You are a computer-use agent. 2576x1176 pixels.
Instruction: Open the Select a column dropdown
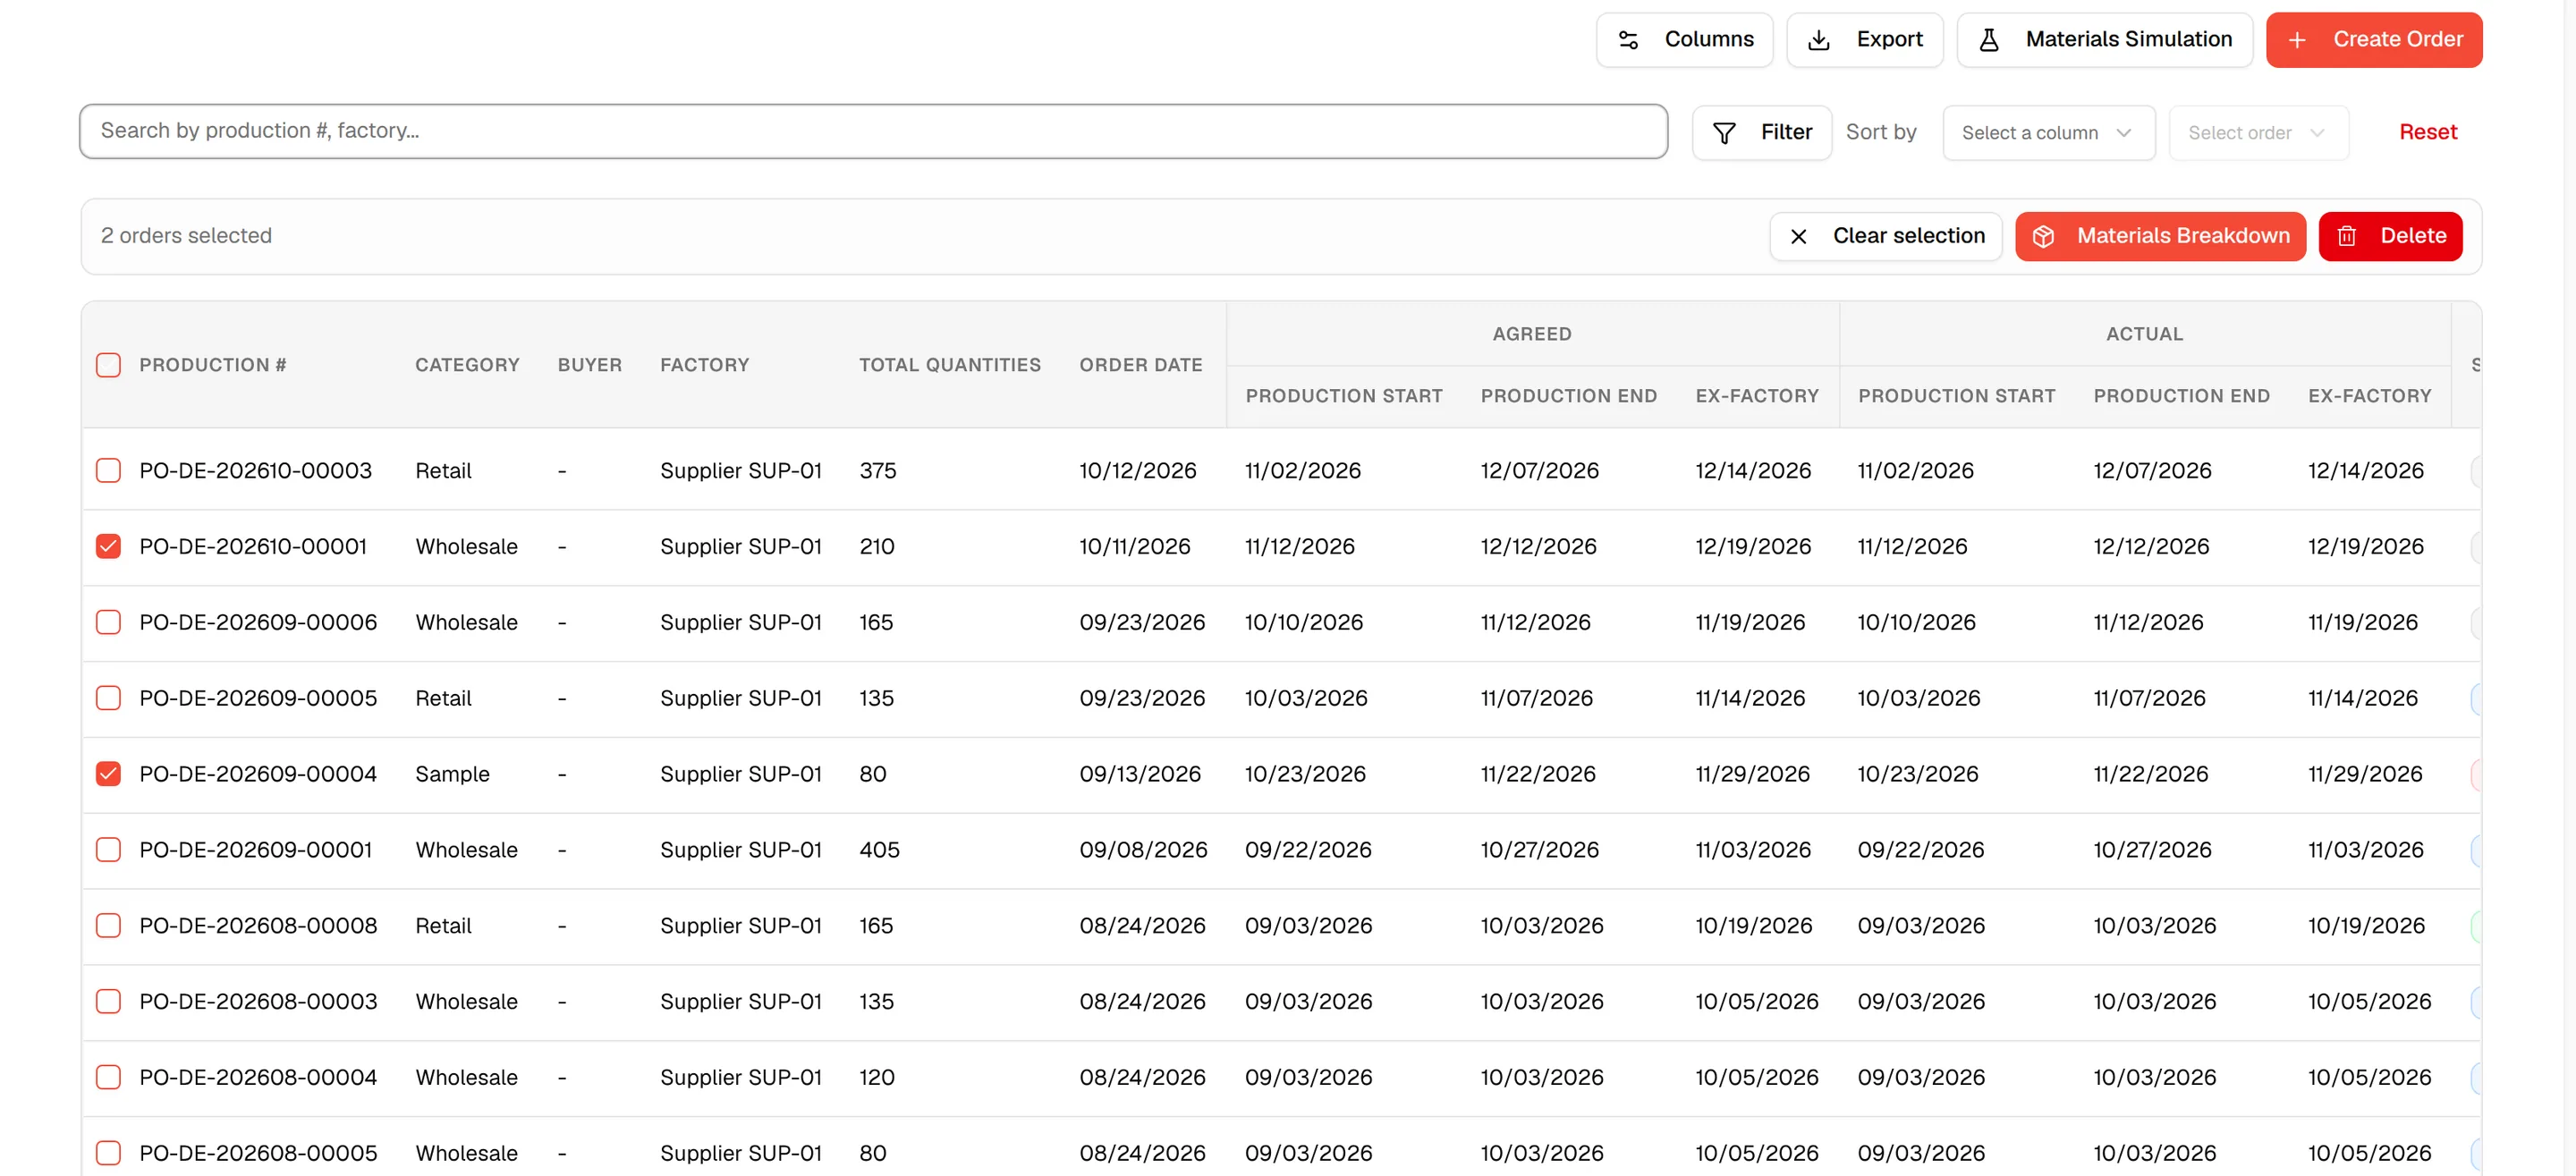[2048, 133]
